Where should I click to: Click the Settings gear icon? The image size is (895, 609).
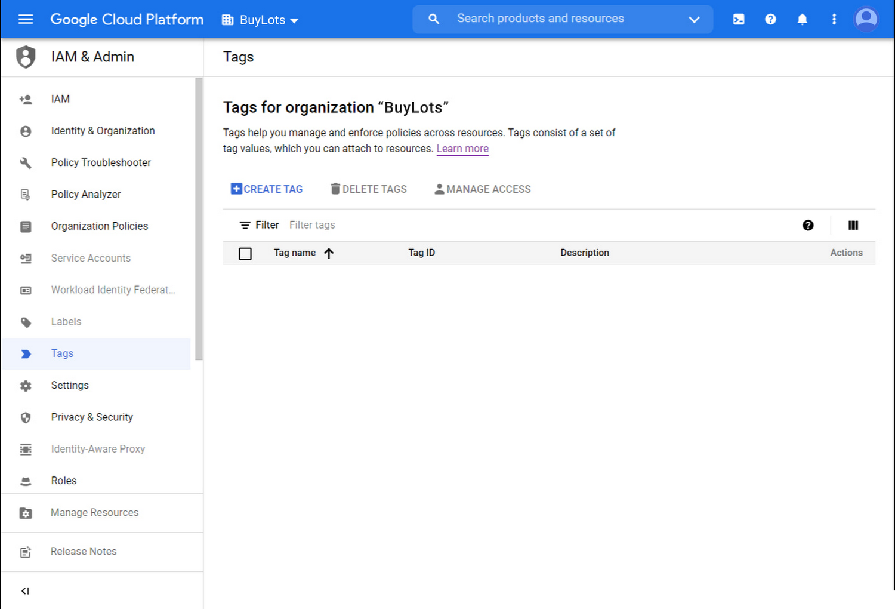click(x=26, y=386)
